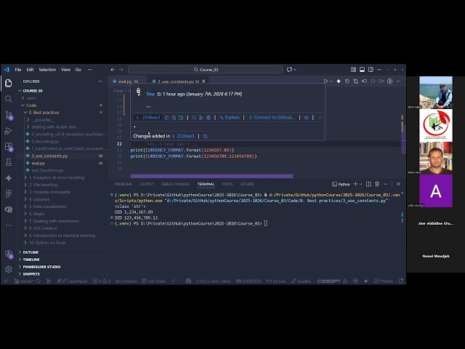Select the Python interpreter 3.14.2 status
The height and width of the screenshot is (349, 465).
pos(213,281)
